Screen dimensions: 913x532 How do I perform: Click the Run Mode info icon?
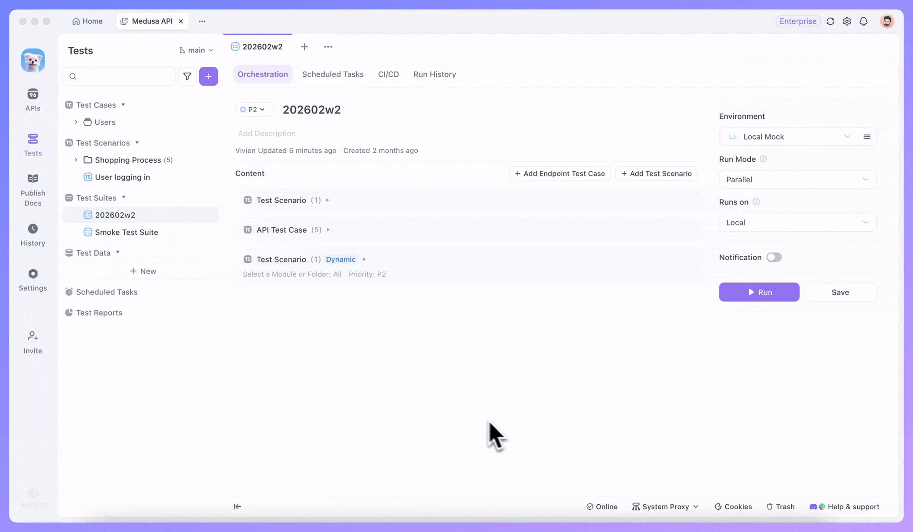click(763, 159)
